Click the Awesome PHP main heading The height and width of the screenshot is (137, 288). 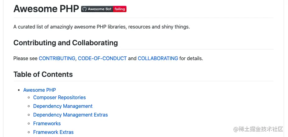[46, 9]
